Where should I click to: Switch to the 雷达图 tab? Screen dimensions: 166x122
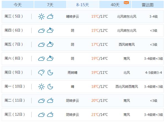click(x=148, y=4)
